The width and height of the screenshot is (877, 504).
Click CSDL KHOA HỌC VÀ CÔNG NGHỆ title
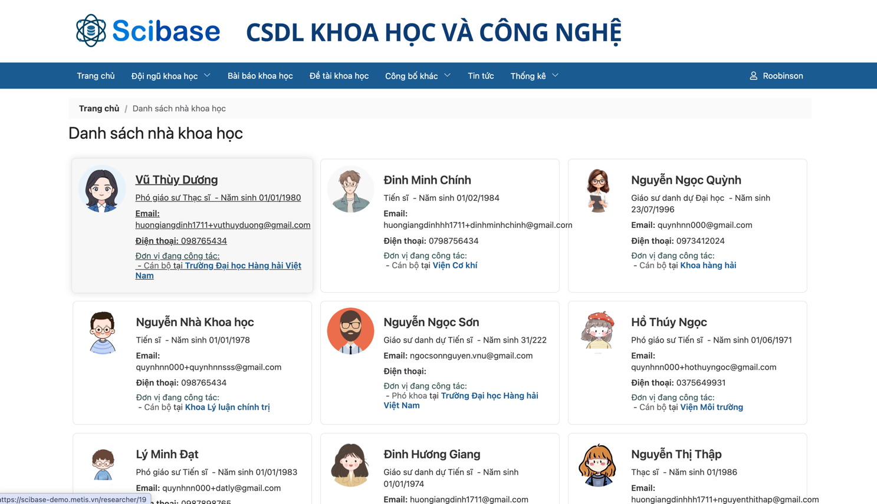click(x=433, y=32)
